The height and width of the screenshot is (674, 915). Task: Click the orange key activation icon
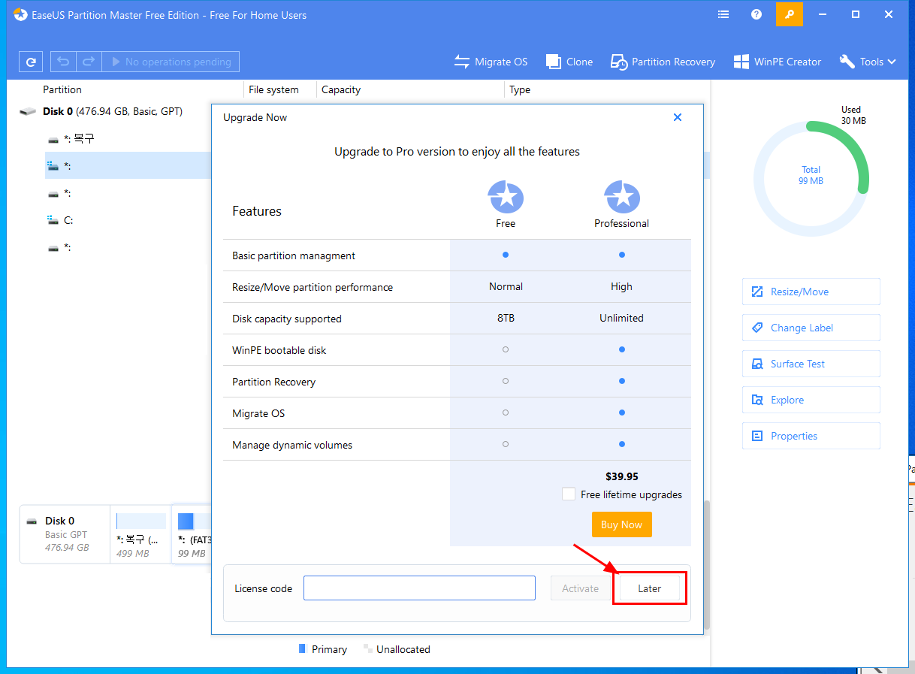click(x=790, y=14)
